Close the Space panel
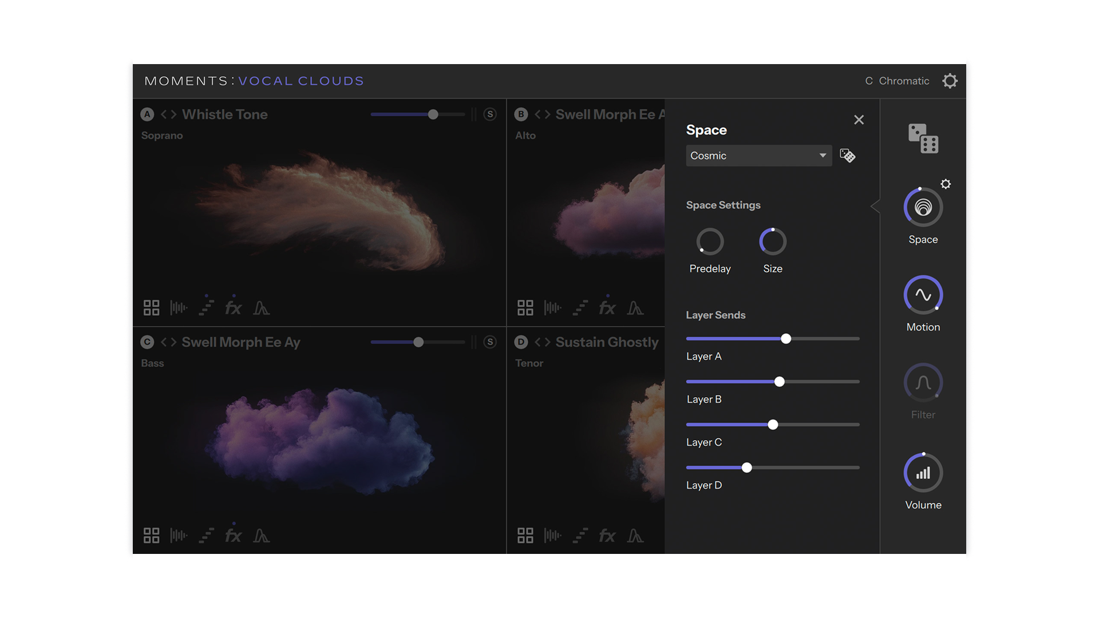Screen dimensions: 1099x618 [859, 120]
